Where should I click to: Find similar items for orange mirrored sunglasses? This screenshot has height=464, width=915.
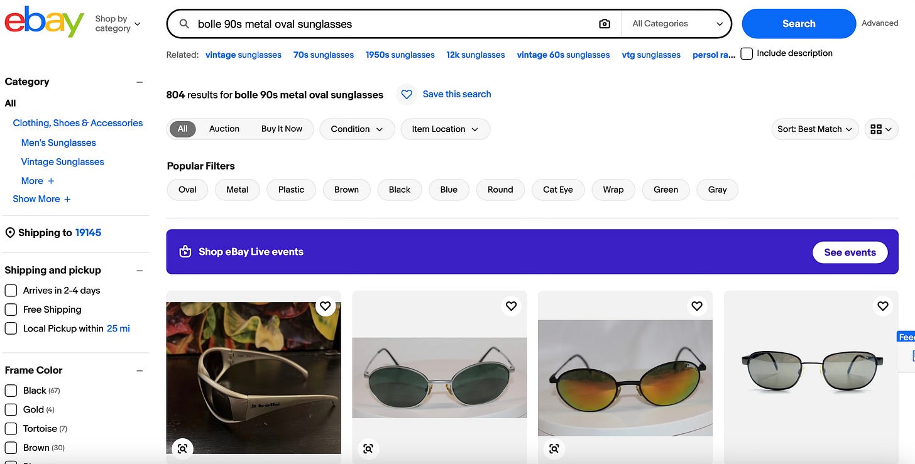554,448
